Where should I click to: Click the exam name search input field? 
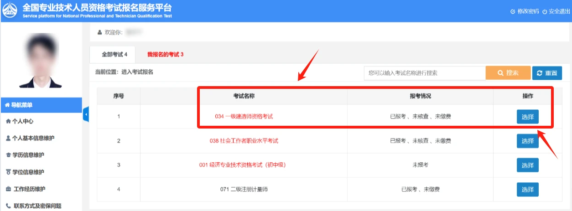click(424, 73)
